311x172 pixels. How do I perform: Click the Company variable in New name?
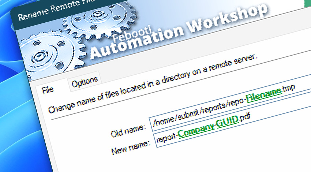click(196, 130)
